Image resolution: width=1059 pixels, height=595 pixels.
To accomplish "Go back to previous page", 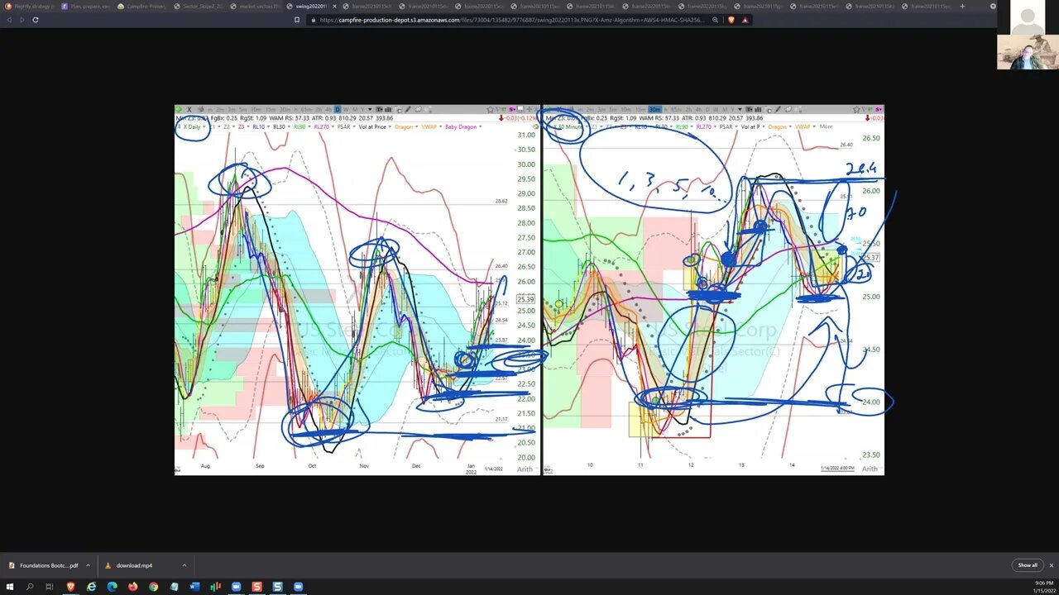I will [x=9, y=20].
